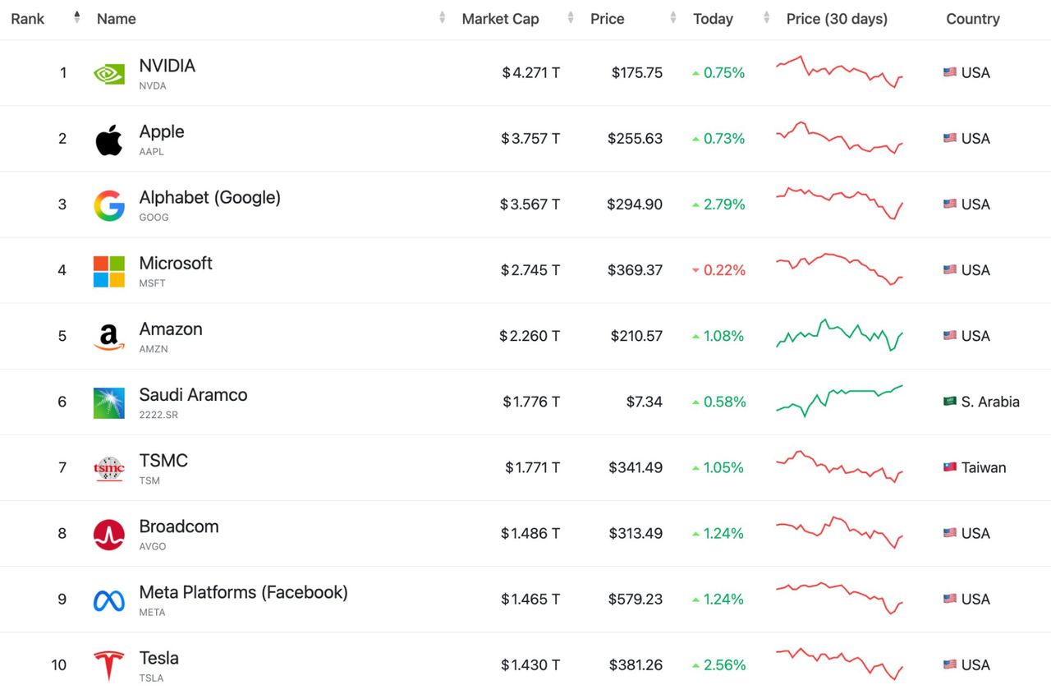Sort the table by Rank column

coord(28,19)
